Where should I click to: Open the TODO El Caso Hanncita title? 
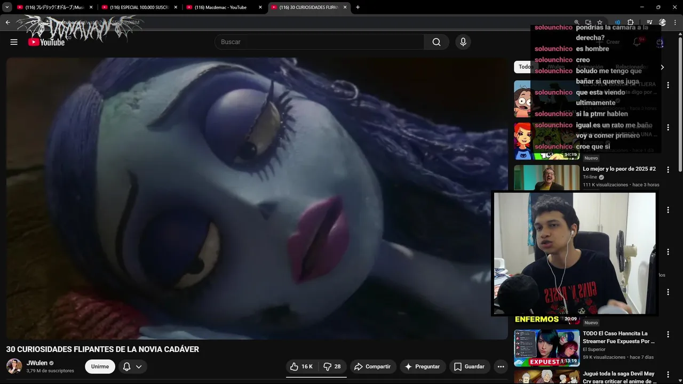pyautogui.click(x=619, y=337)
